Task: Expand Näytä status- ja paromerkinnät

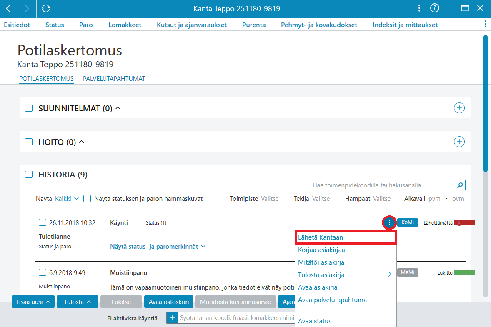Action: [158, 247]
